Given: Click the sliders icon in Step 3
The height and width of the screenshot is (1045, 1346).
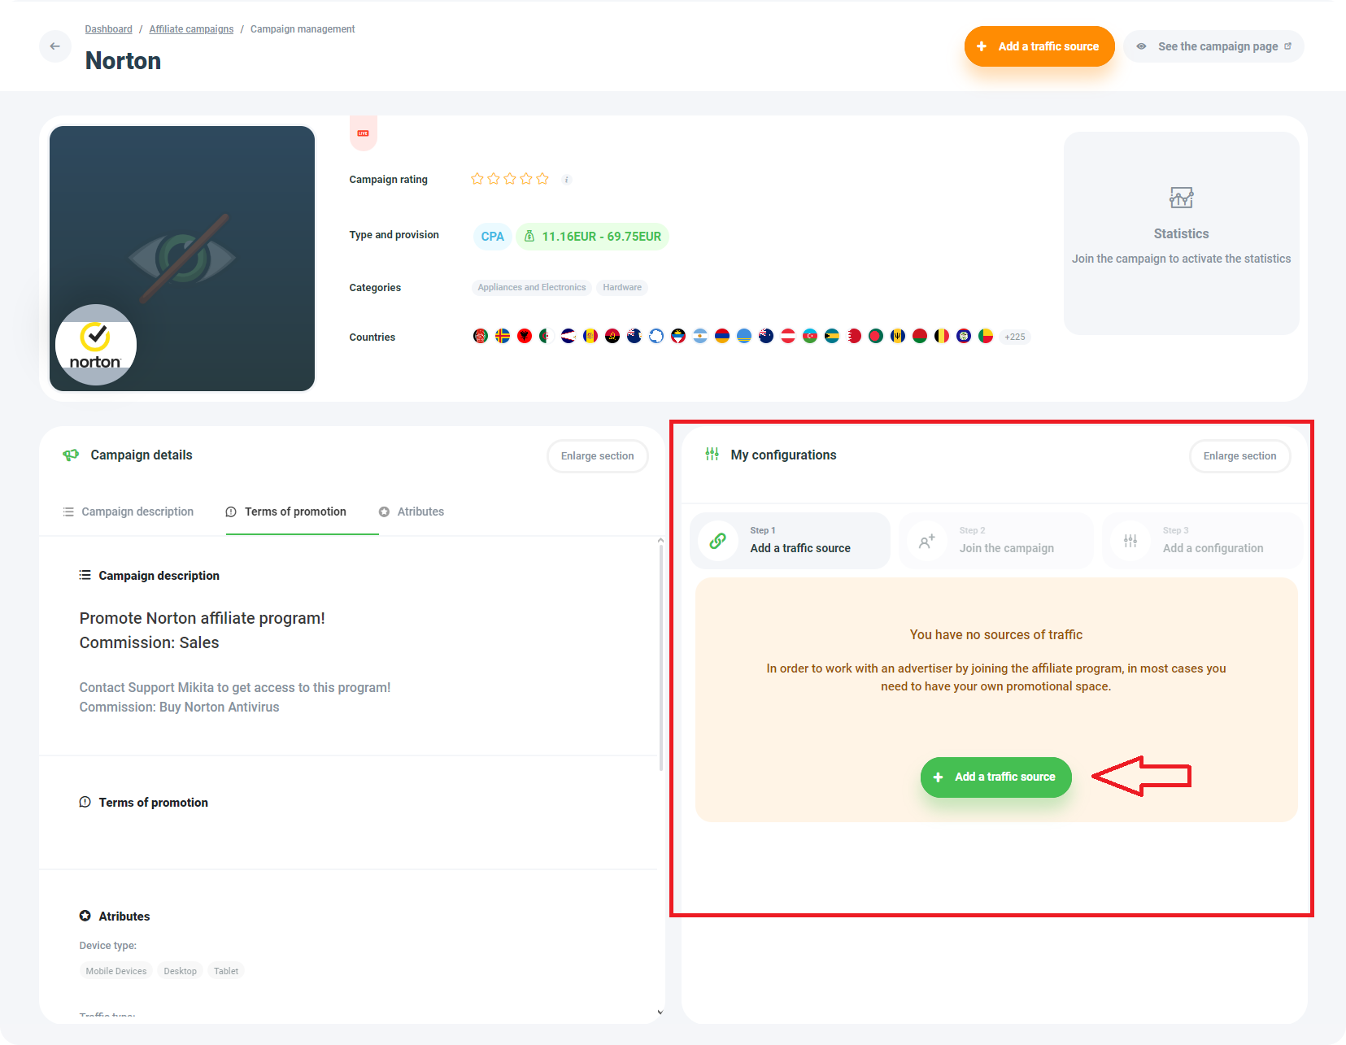Looking at the screenshot, I should (x=1130, y=541).
